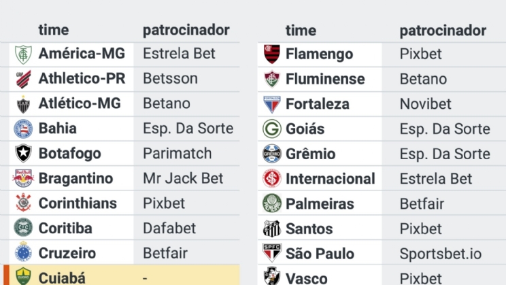Click the Palmeiras club crest
The height and width of the screenshot is (285, 506).
[x=272, y=203]
